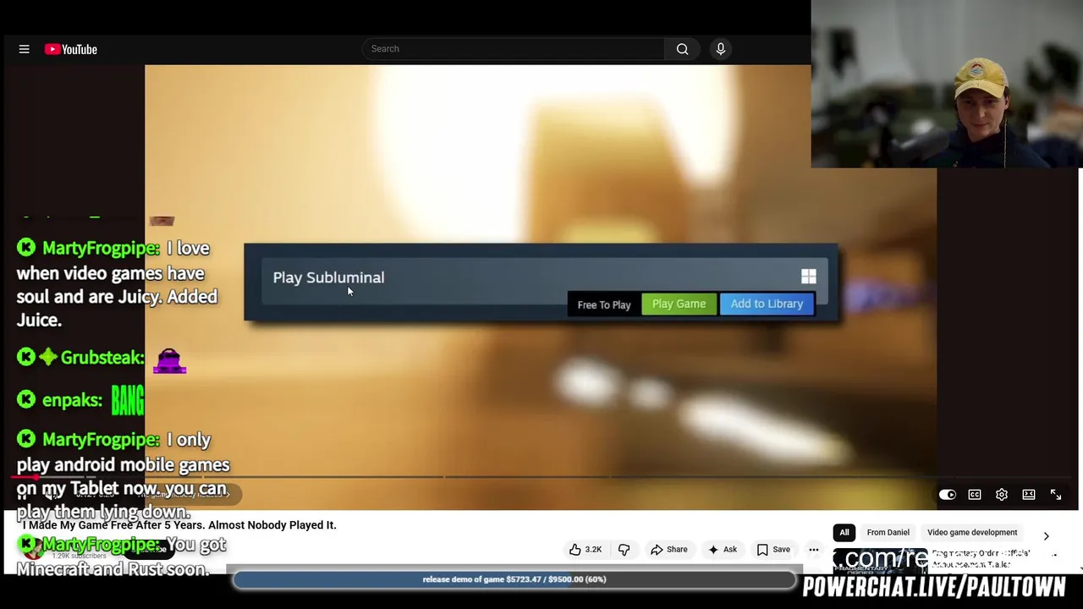Click the streamer webcam overlay
This screenshot has width=1083, height=609.
coord(947,84)
